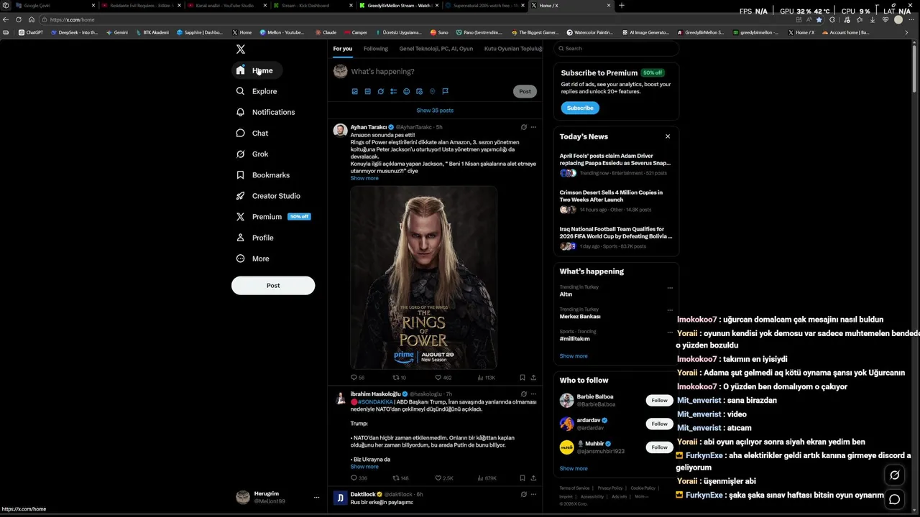Share the Rings of Power post
This screenshot has height=517, width=920.
533,377
